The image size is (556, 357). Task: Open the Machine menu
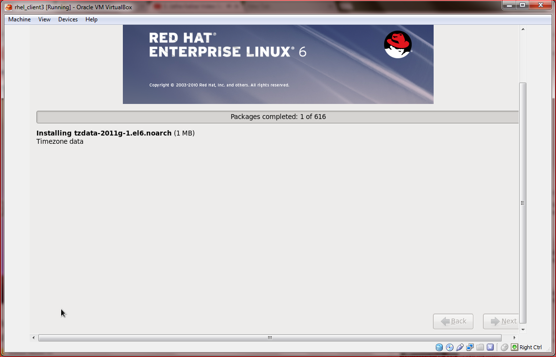pyautogui.click(x=19, y=19)
